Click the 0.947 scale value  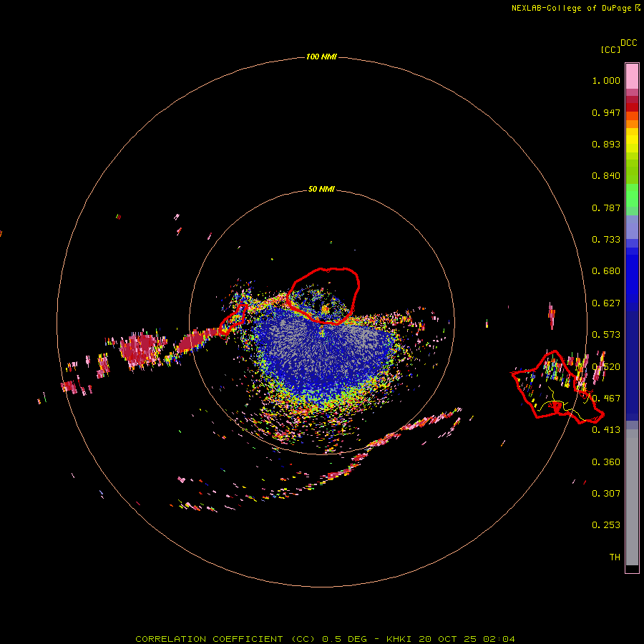[x=606, y=112]
